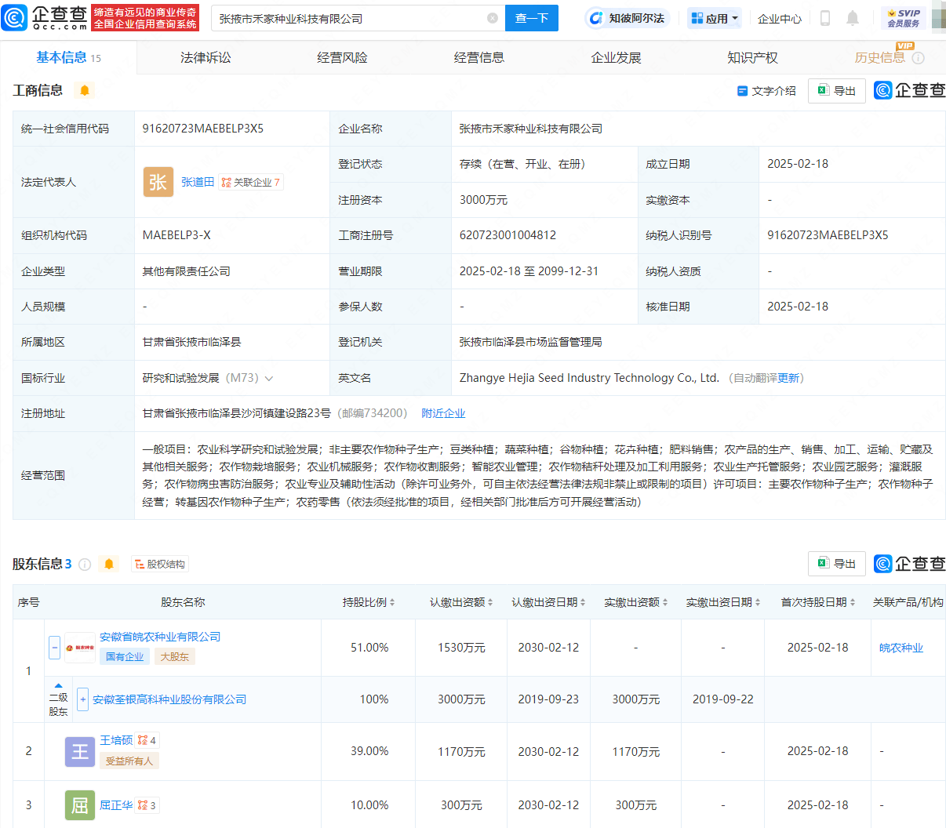946x828 pixels.
Task: Collapse 二级股东 arrow
Action: [x=58, y=686]
